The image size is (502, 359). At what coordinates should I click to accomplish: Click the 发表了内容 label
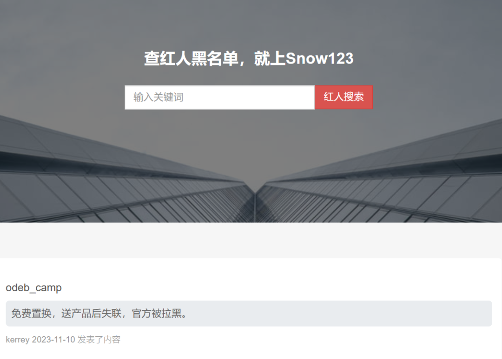click(x=99, y=340)
